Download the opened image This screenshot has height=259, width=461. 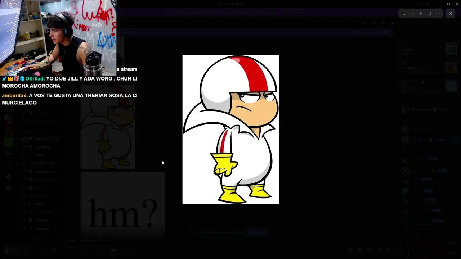(421, 13)
